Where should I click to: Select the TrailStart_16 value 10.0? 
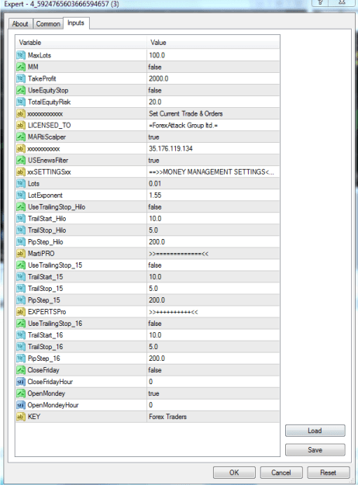(155, 335)
